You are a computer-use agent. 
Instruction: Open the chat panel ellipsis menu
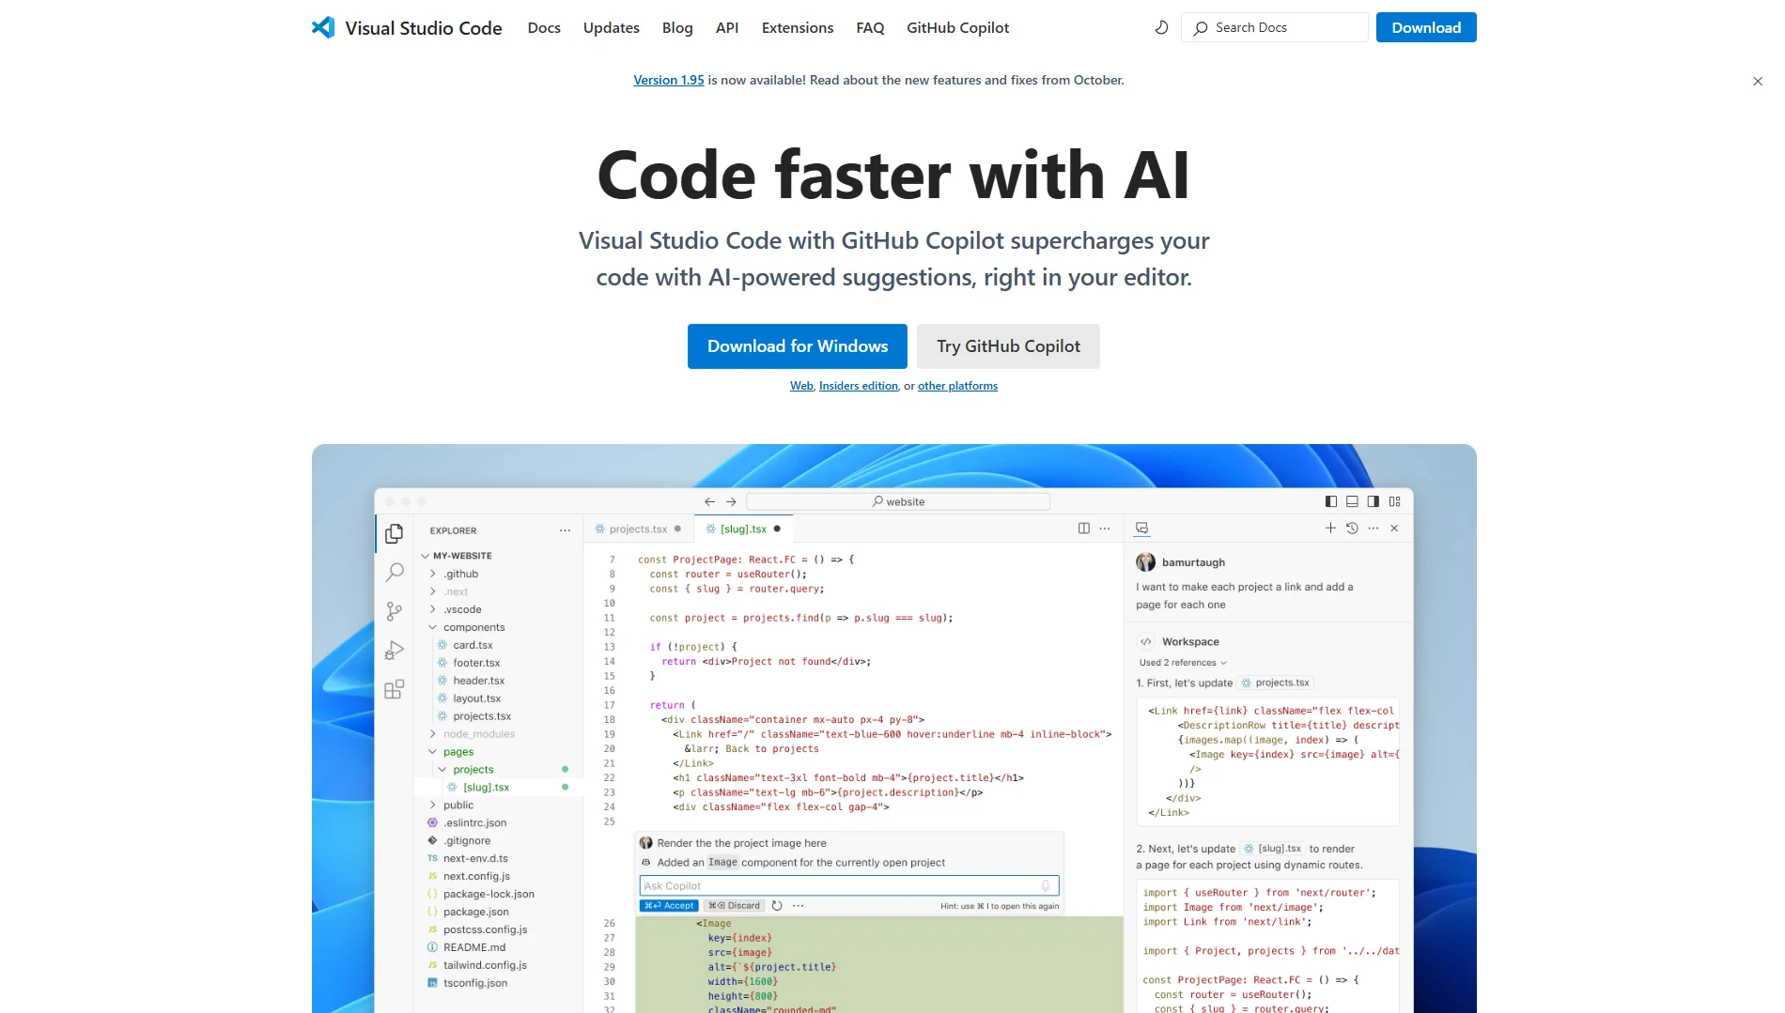click(x=1374, y=529)
